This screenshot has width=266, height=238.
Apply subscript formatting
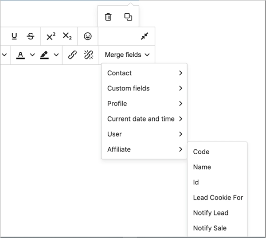67,36
